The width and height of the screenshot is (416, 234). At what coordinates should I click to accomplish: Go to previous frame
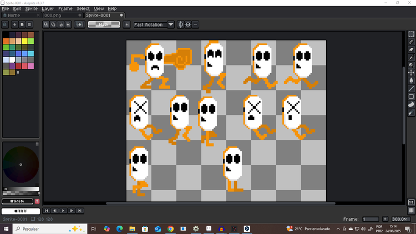pos(55,211)
